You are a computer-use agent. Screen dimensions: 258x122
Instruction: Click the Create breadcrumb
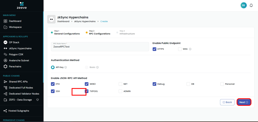tap(104, 21)
